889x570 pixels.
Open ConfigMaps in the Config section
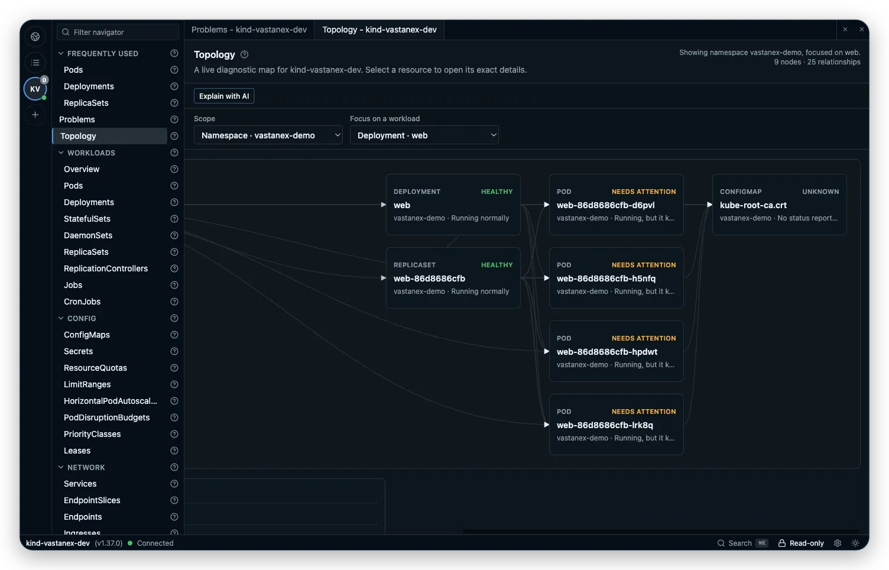[x=87, y=335]
